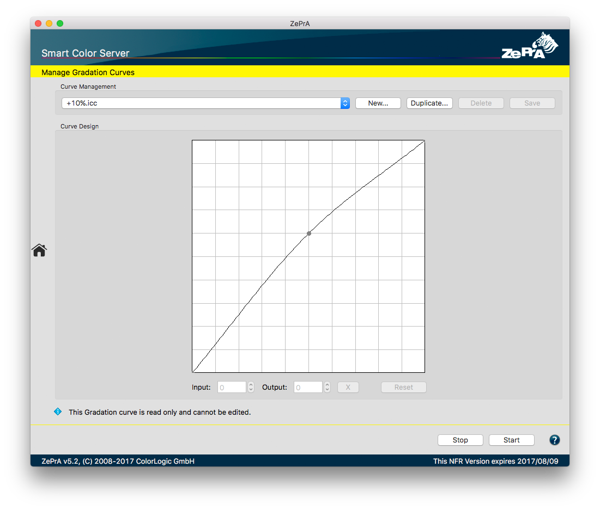Click the Output field stepper arrows
The height and width of the screenshot is (510, 600).
tap(327, 388)
